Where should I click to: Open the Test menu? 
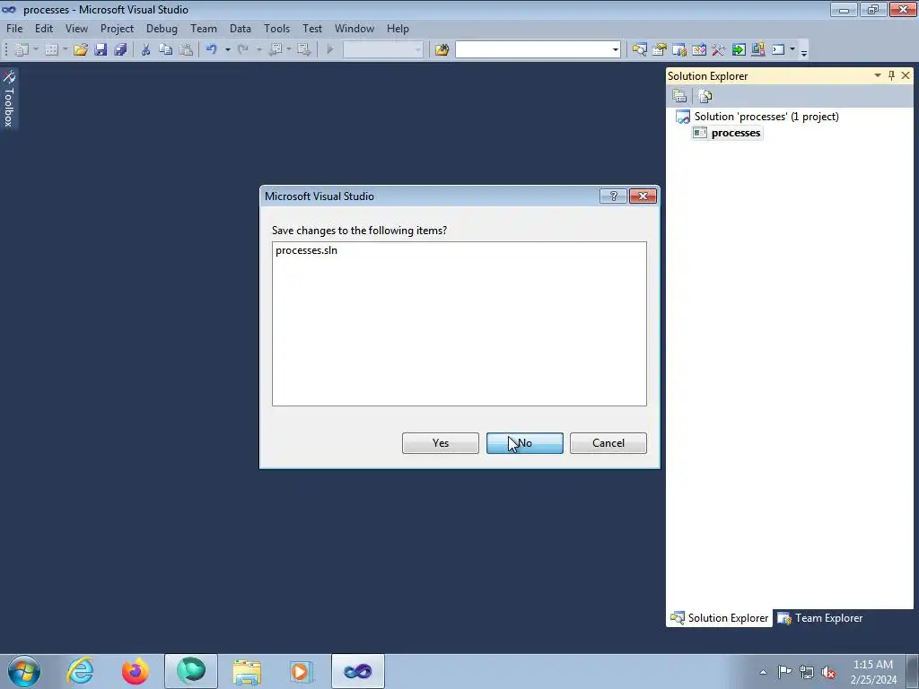click(x=312, y=28)
